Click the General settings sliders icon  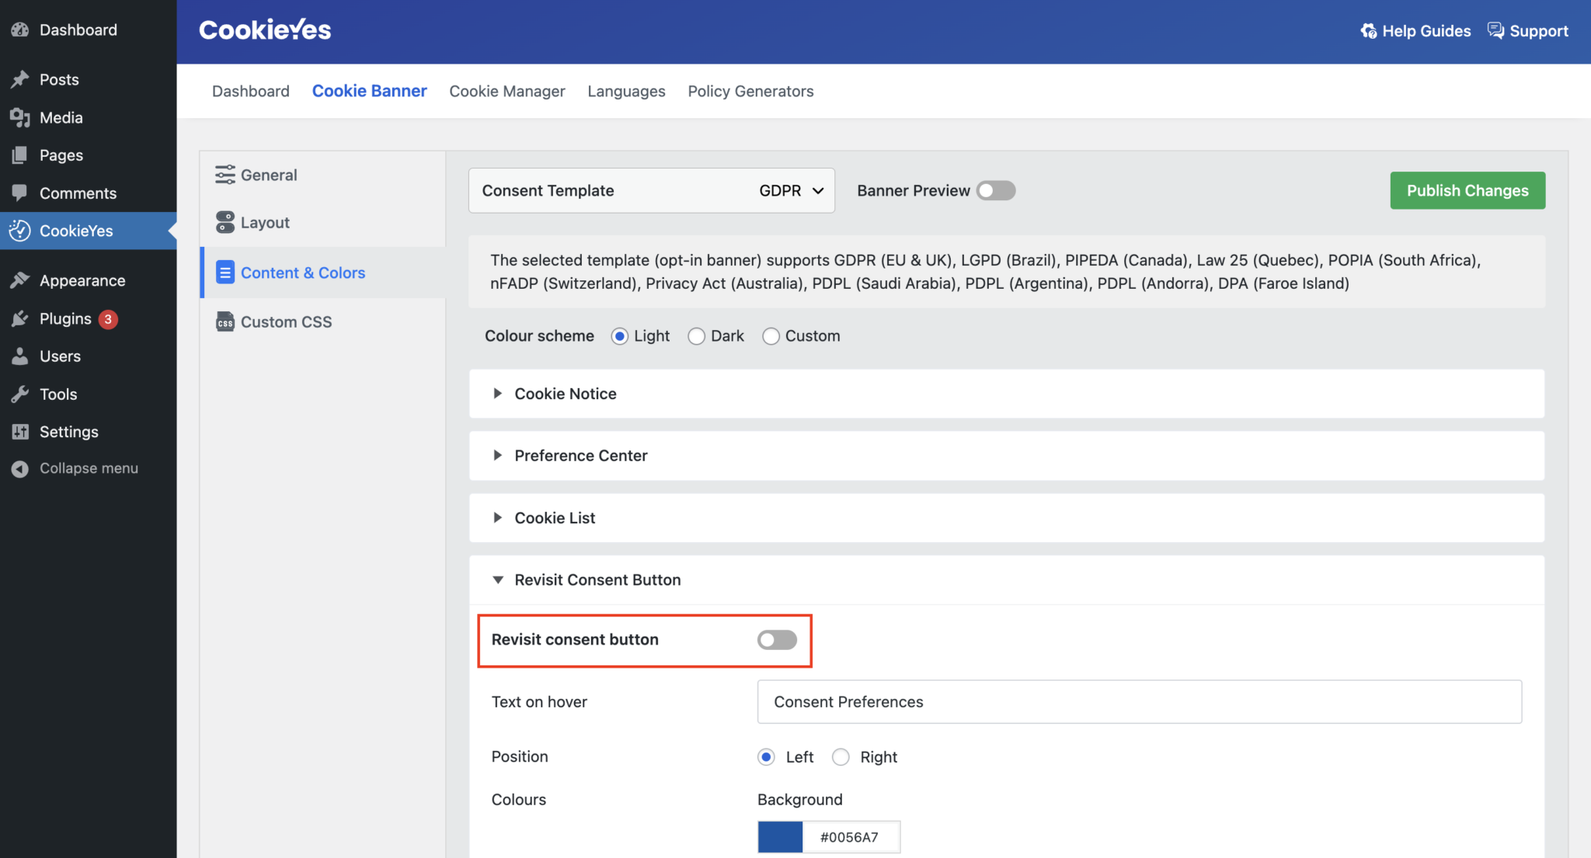coord(225,175)
